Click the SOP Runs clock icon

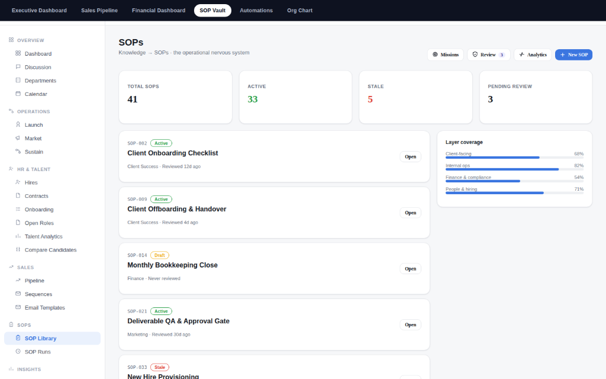tap(18, 352)
